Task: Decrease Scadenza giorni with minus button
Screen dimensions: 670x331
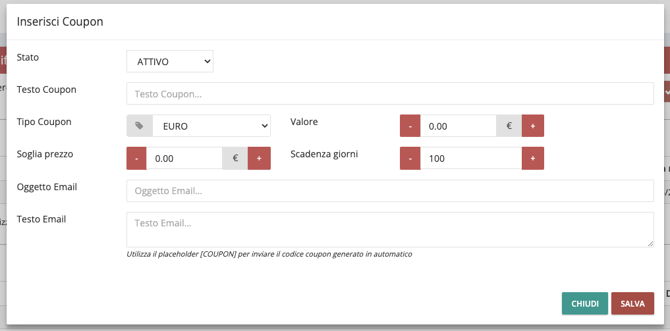Action: [x=410, y=159]
